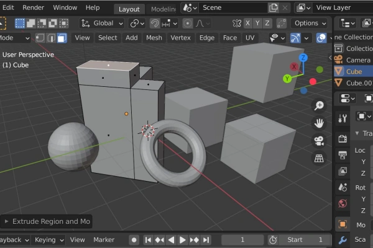
Task: Open the World properties tab
Action: [343, 203]
